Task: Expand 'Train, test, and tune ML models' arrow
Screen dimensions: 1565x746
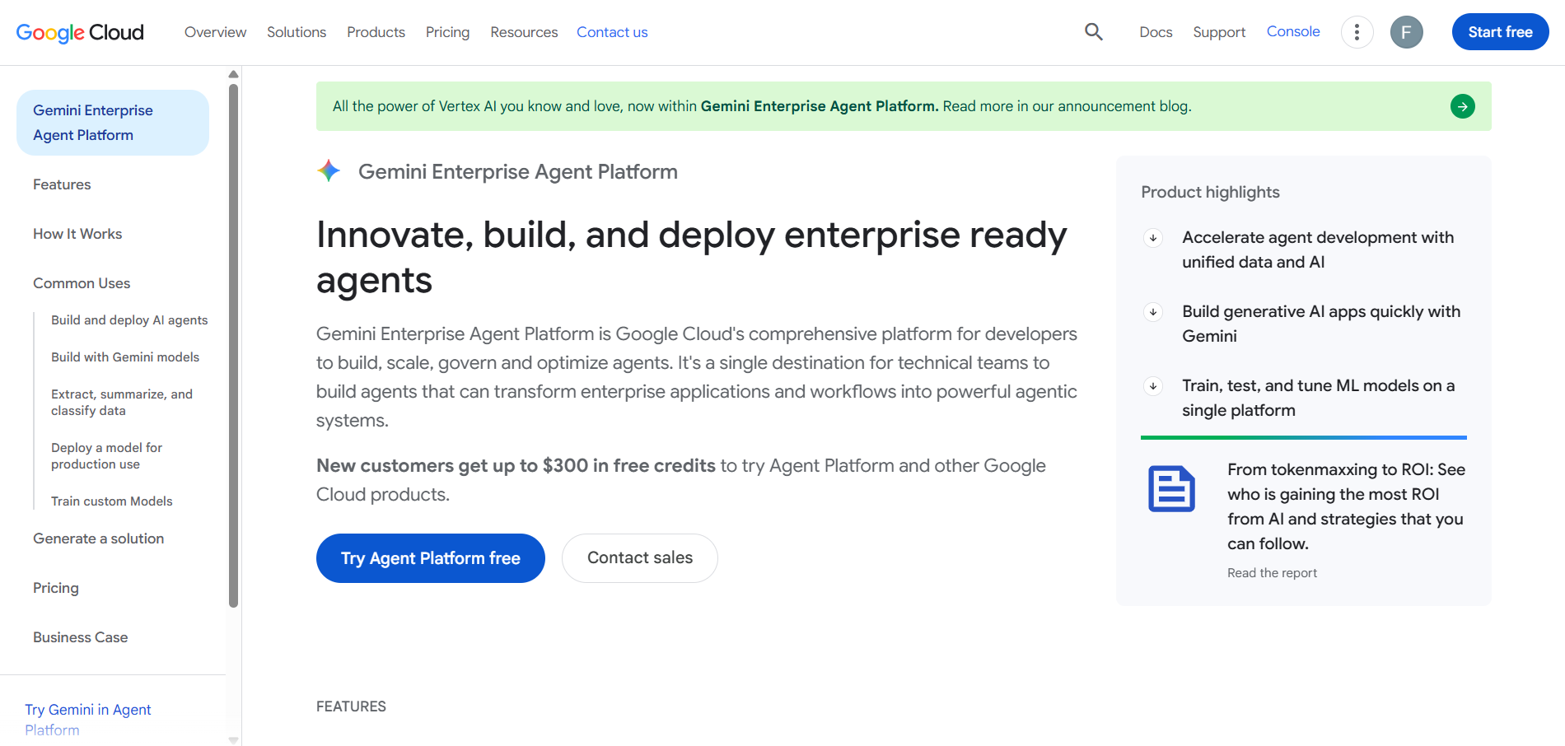Action: (x=1153, y=386)
